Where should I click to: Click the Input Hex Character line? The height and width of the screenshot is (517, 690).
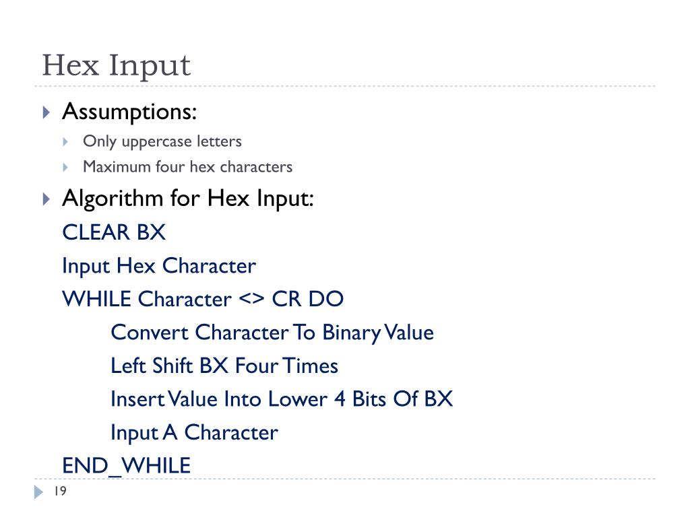tap(159, 267)
